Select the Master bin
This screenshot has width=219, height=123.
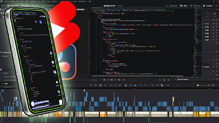pos(5,56)
